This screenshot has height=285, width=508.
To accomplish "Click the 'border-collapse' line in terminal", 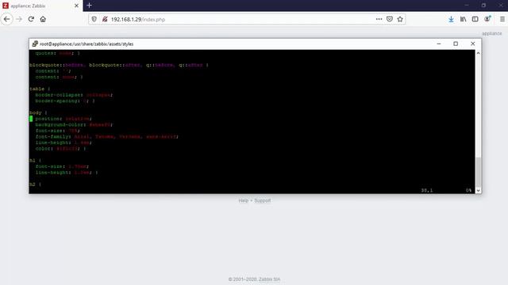I will [x=74, y=95].
